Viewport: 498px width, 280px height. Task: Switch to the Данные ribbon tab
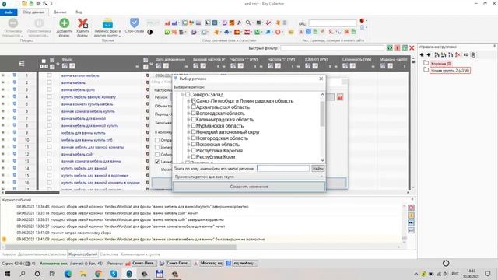point(60,12)
